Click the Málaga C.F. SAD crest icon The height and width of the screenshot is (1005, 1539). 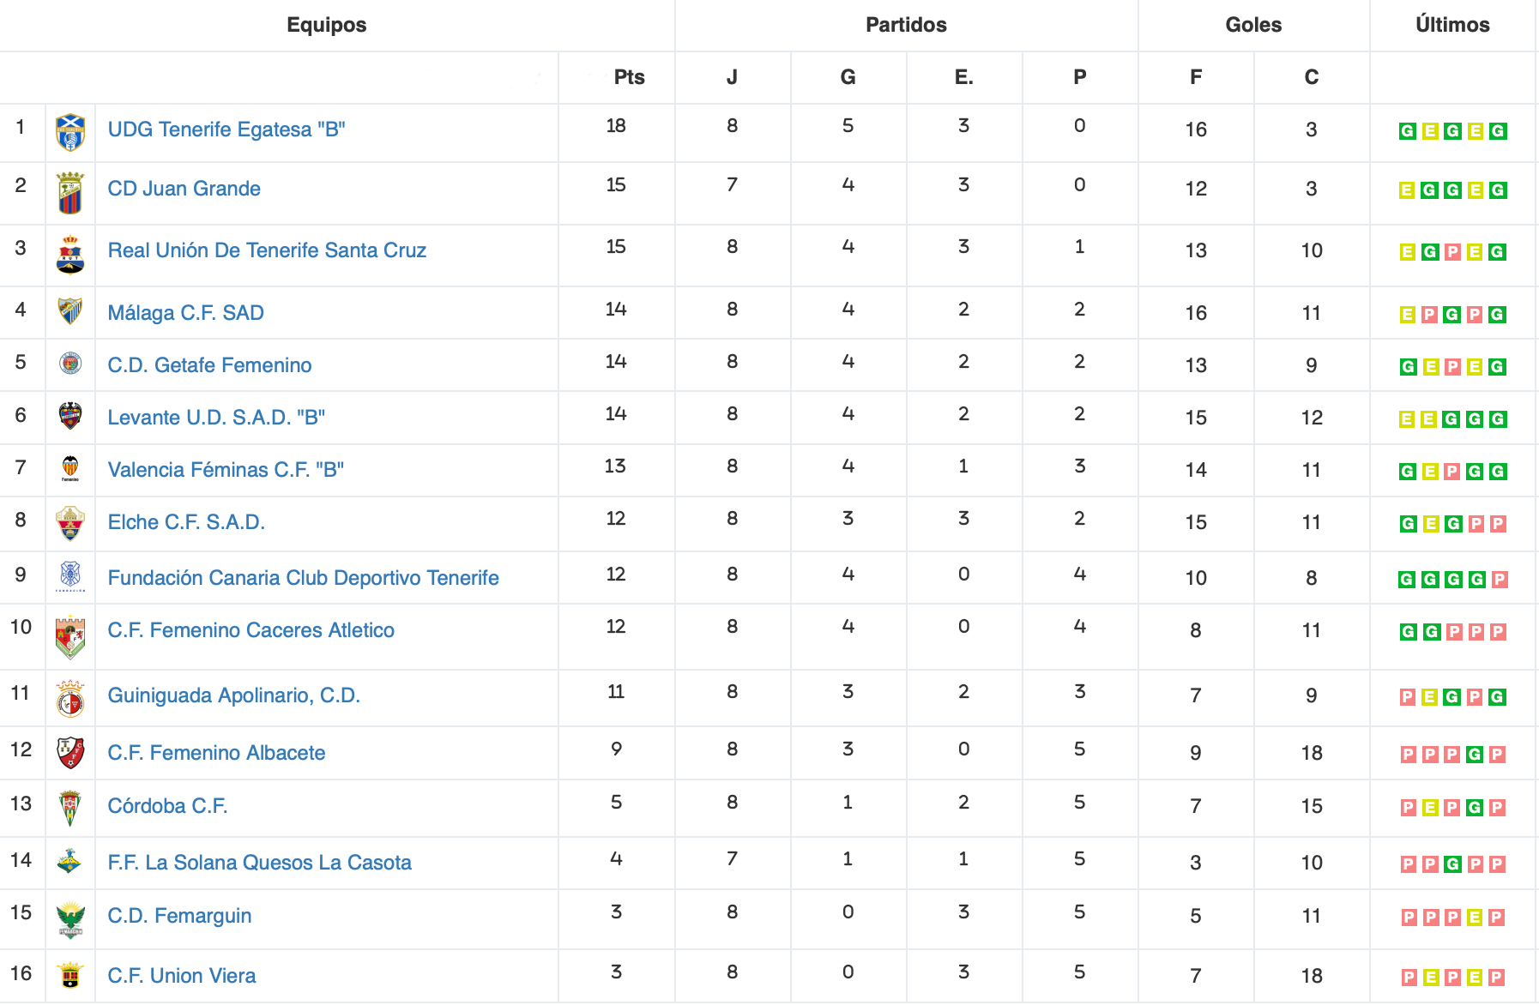coord(70,310)
